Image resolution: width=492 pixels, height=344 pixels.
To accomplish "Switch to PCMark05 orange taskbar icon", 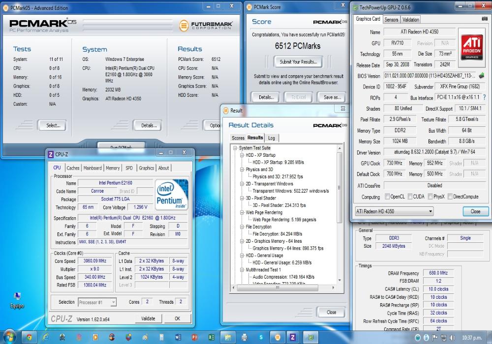I will tap(277, 337).
